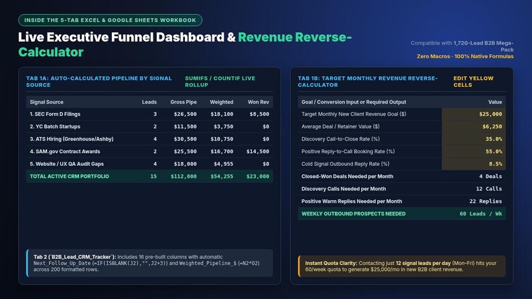This screenshot has width=532, height=299.
Task: Edit the $25,000 revenue goal yellow cell
Action: click(x=474, y=114)
